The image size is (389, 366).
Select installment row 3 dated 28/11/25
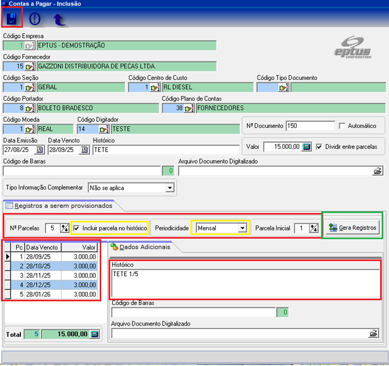coord(53,275)
